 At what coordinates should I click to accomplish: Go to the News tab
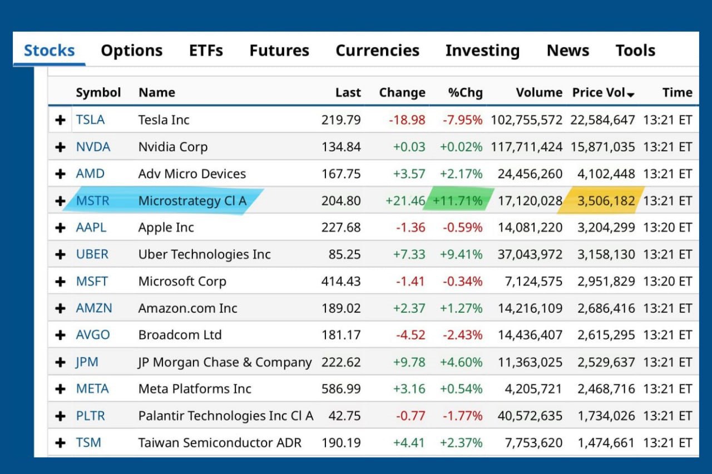[x=567, y=51]
